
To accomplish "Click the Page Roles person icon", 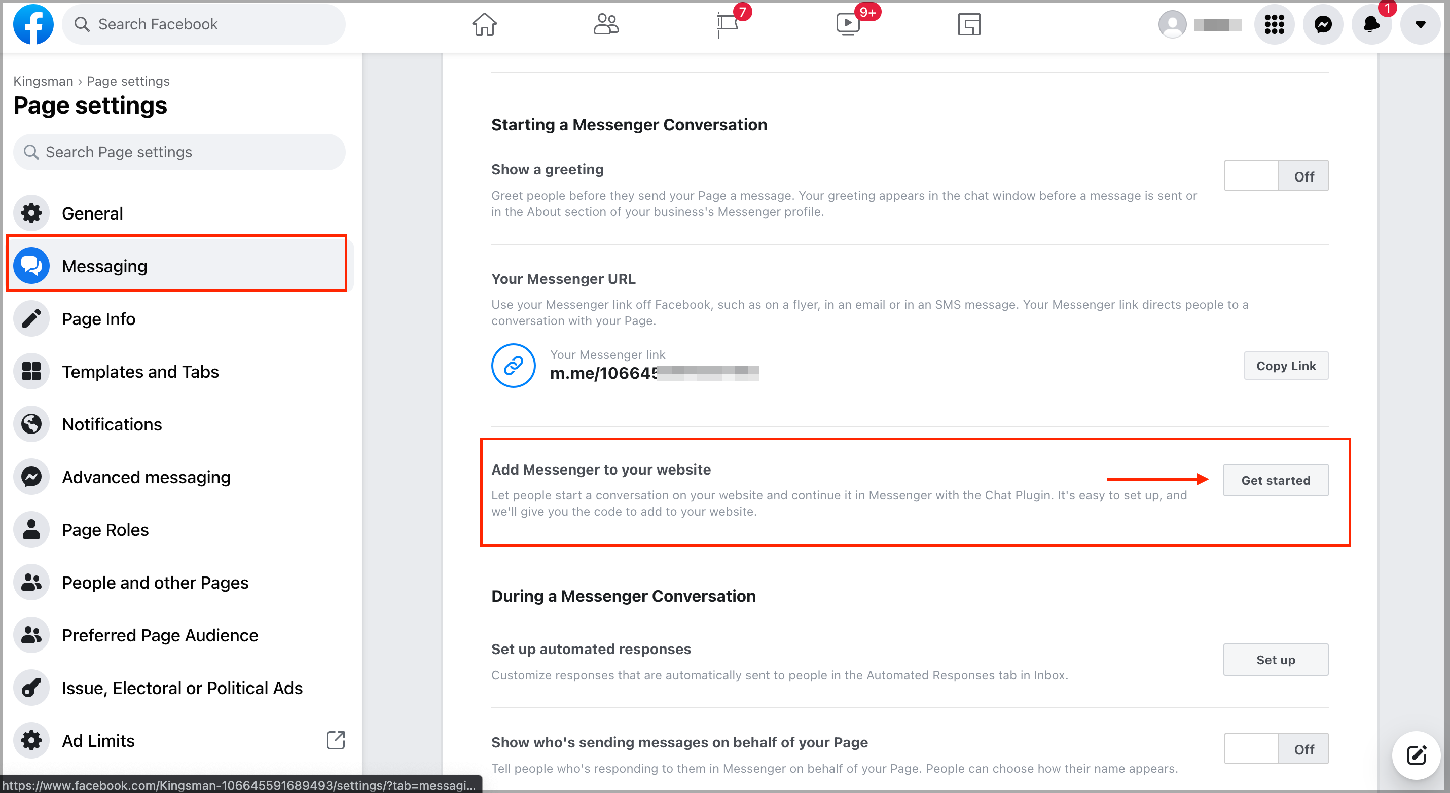I will click(x=31, y=530).
